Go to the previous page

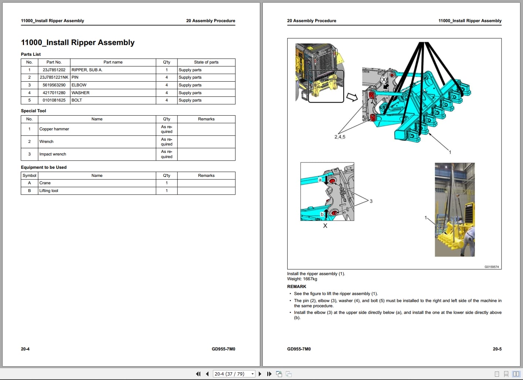click(207, 374)
